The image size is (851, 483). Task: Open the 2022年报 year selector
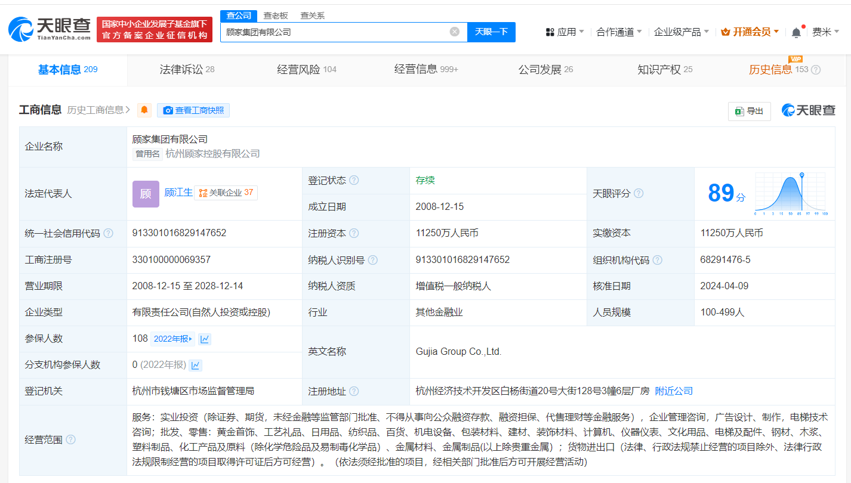coord(173,339)
